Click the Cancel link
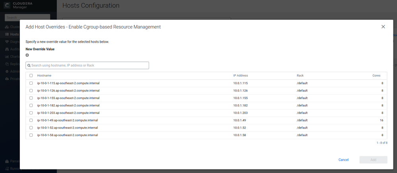This screenshot has width=397, height=173. tap(344, 160)
